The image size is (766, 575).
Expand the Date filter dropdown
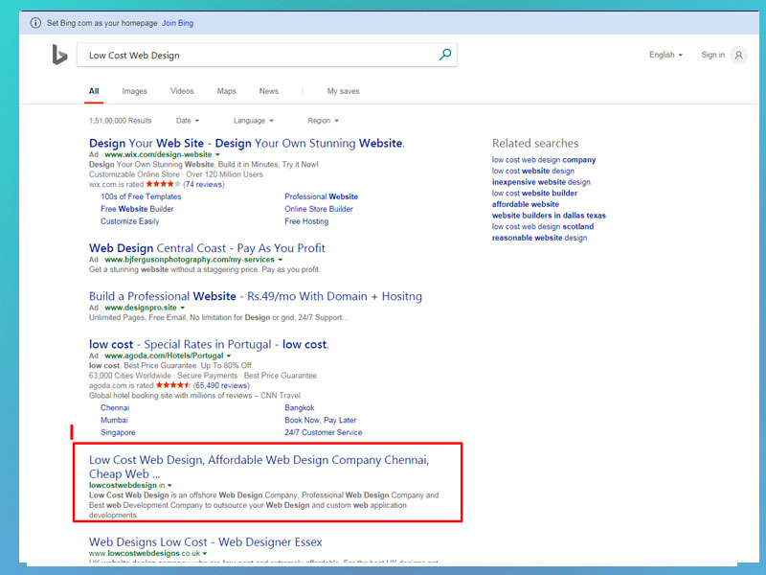[188, 121]
